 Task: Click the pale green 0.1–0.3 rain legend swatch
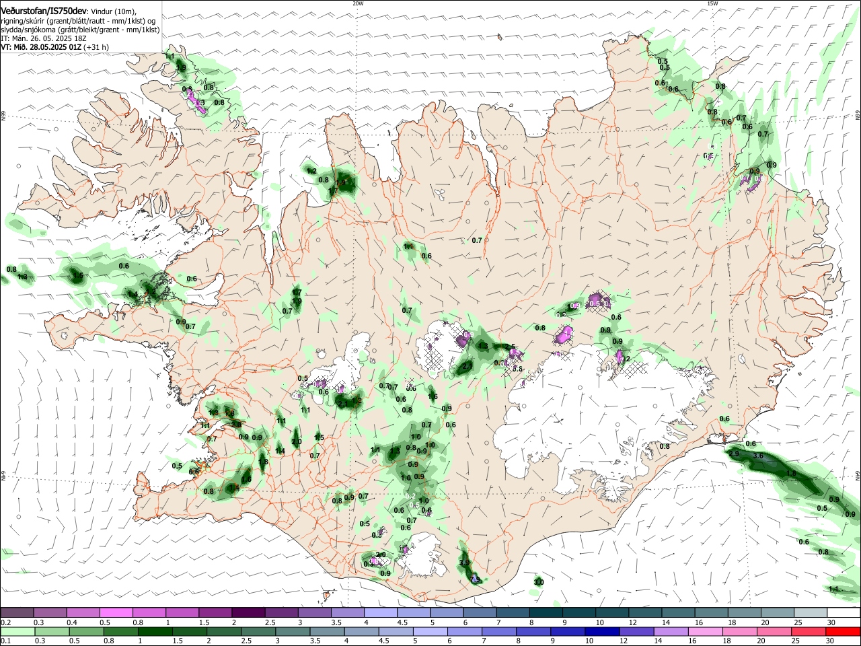[x=17, y=631]
